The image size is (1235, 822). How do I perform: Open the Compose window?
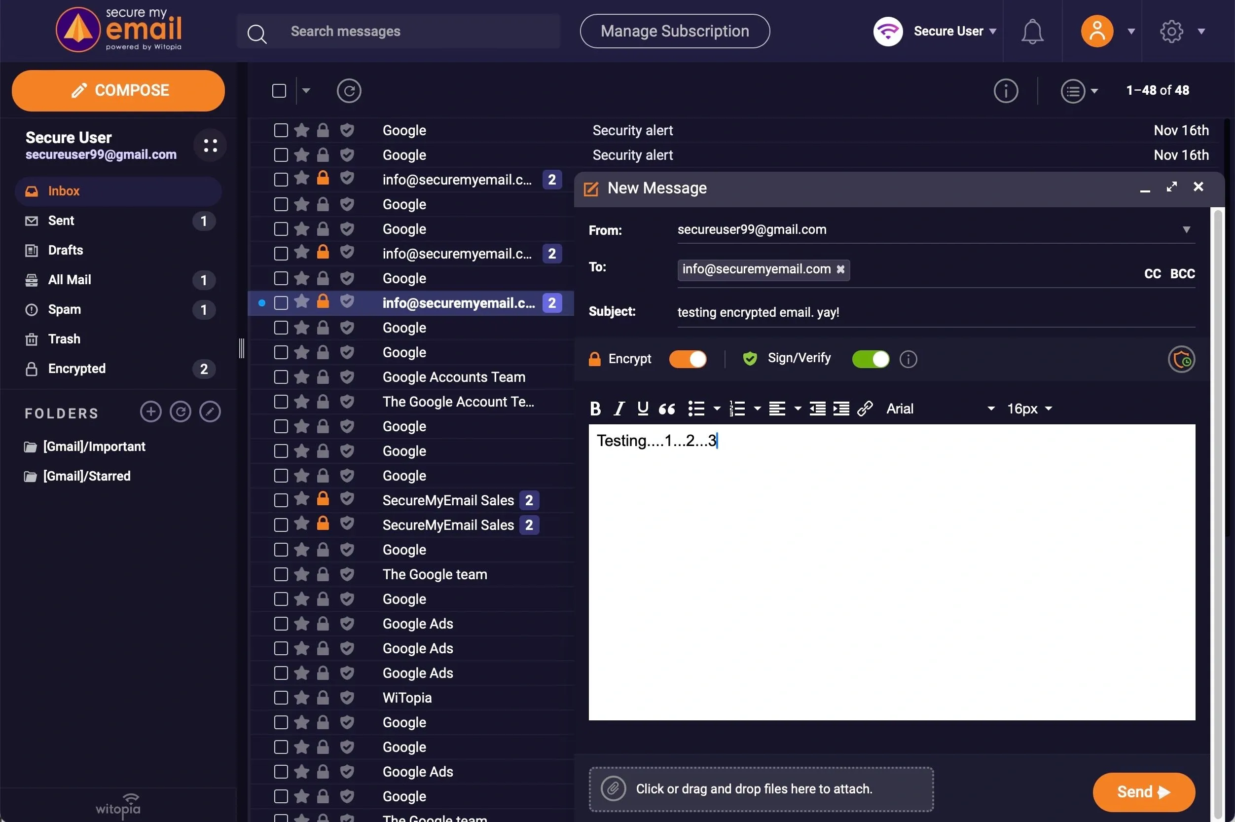pos(117,90)
